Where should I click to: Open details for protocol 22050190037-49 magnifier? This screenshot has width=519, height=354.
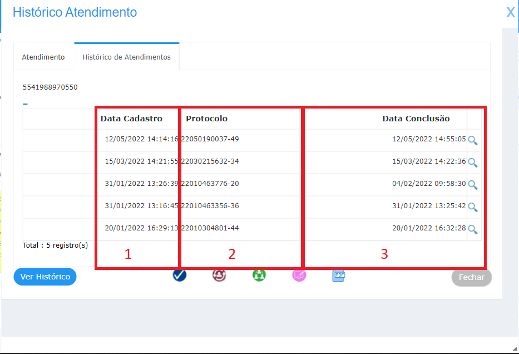tap(473, 140)
